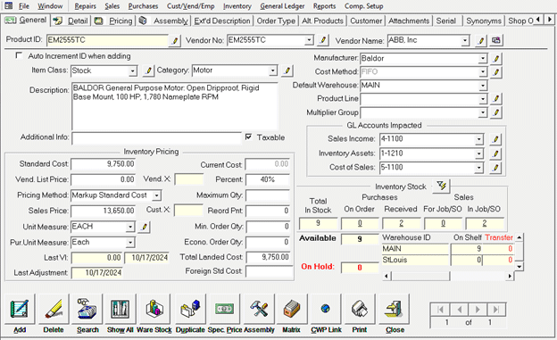
Task: Expand the Manufacturer dropdown
Action: pos(482,58)
